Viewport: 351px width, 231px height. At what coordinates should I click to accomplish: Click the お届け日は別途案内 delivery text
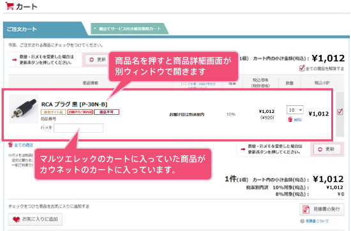pyautogui.click(x=187, y=114)
